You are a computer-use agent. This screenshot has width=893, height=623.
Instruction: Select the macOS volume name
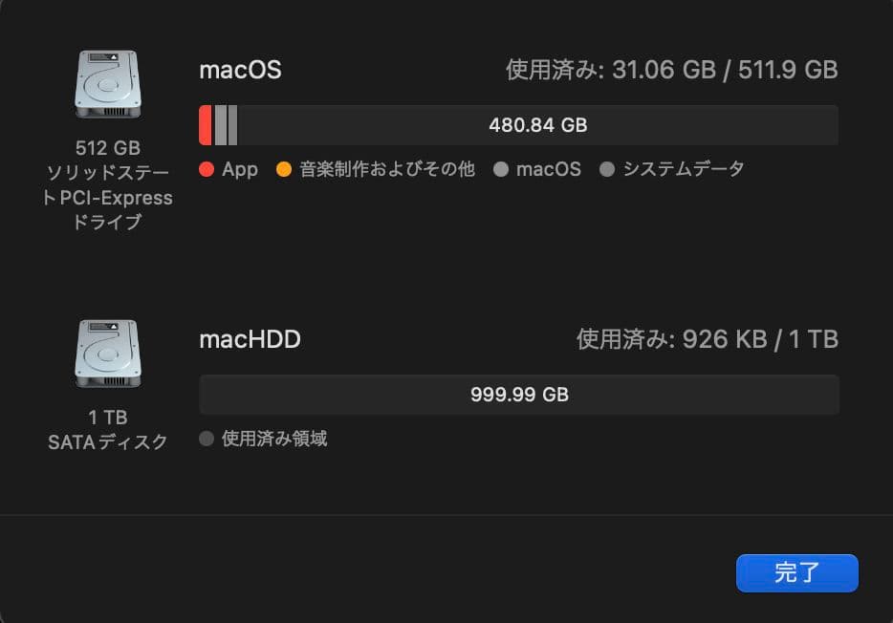[x=240, y=69]
